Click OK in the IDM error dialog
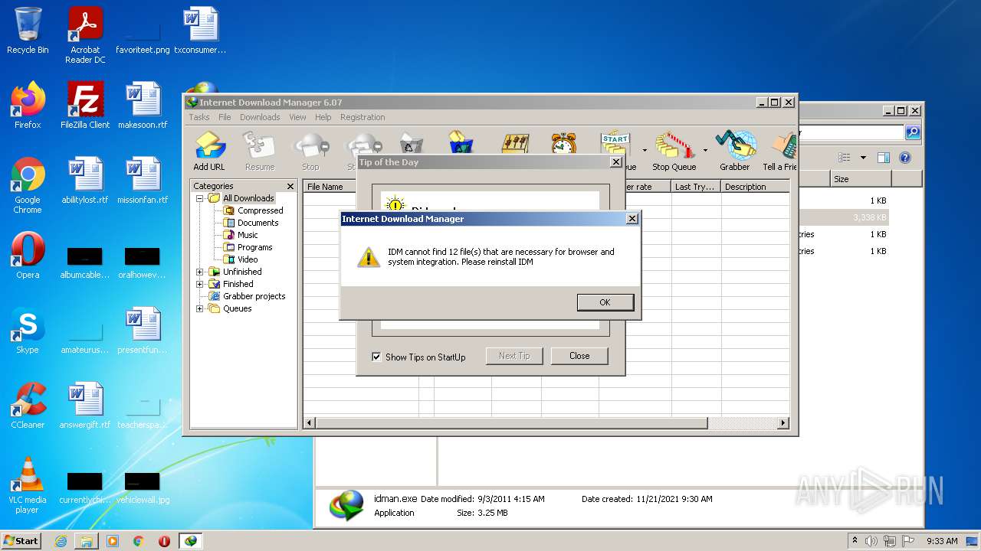This screenshot has height=551, width=981. point(605,302)
